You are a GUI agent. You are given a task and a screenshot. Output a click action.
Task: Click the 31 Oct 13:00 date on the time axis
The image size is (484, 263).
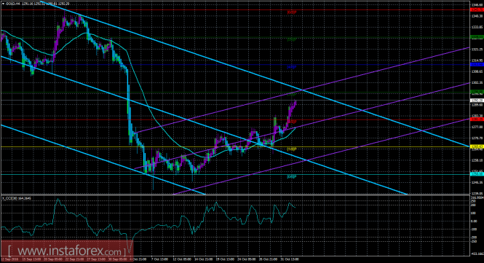(290, 259)
